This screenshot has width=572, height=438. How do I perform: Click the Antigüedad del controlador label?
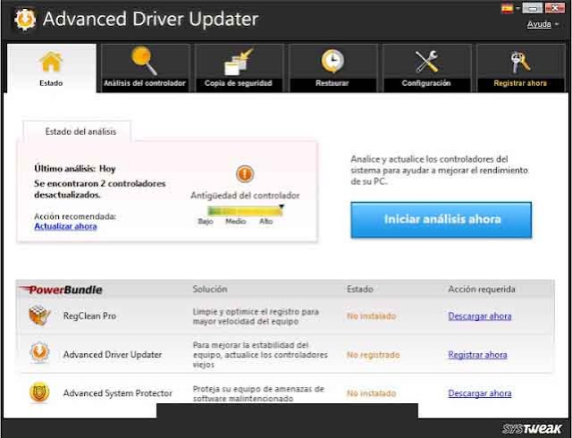(245, 196)
